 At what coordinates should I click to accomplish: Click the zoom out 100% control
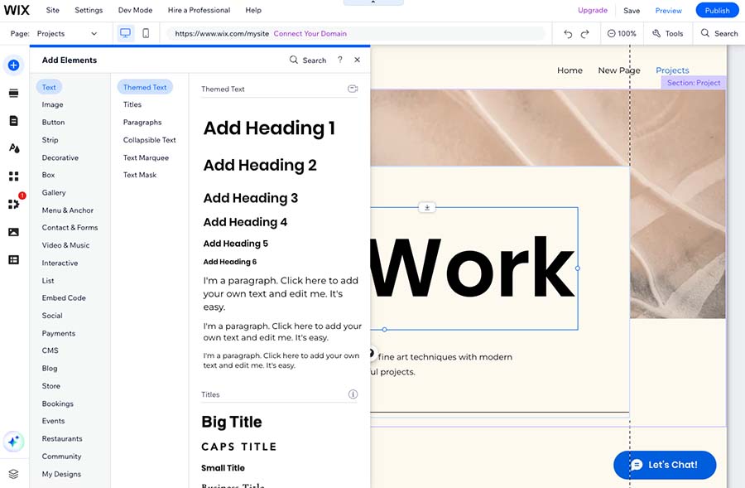tap(622, 34)
